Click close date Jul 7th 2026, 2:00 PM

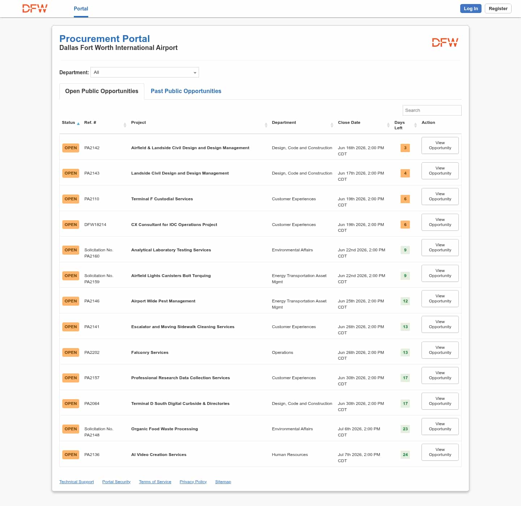tap(359, 457)
